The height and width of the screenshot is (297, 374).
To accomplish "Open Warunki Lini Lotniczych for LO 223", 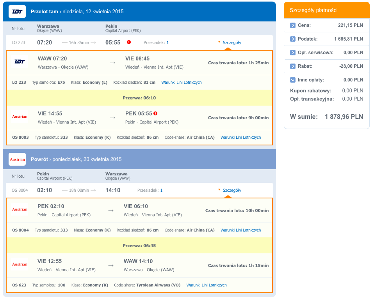I will (182, 82).
